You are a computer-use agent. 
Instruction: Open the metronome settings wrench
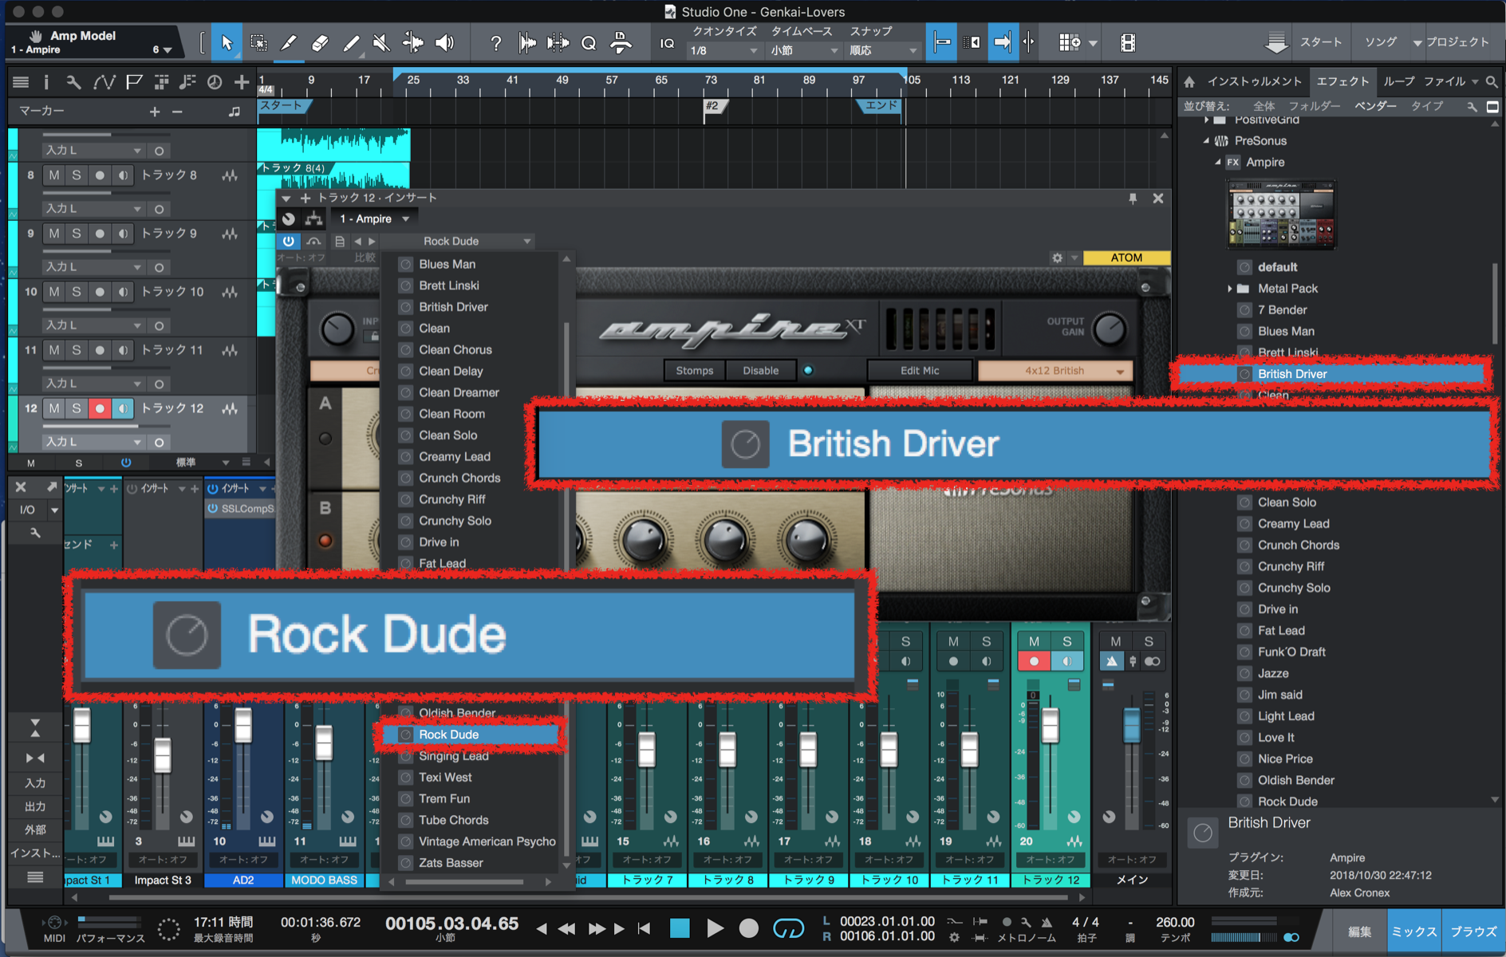click(x=1026, y=922)
